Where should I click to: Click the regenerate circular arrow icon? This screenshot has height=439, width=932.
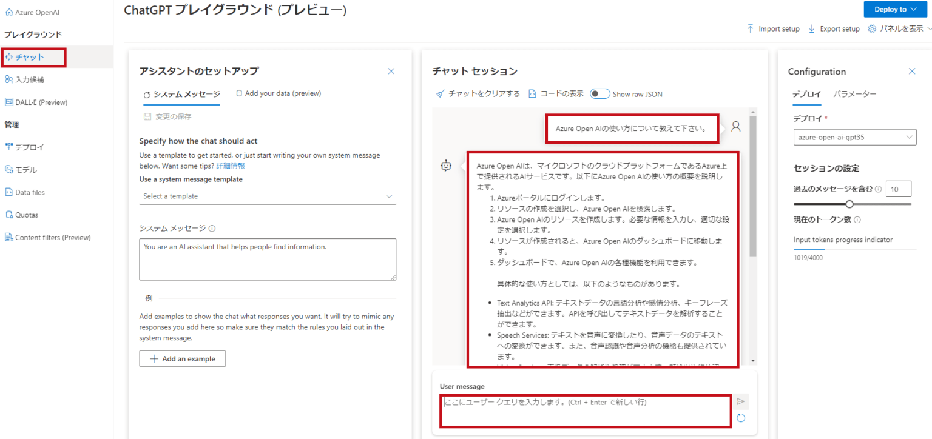(x=740, y=418)
